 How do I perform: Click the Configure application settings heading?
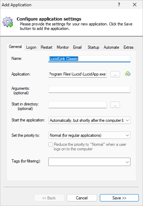[49, 19]
